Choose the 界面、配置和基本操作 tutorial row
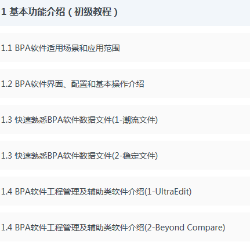 pos(125,83)
